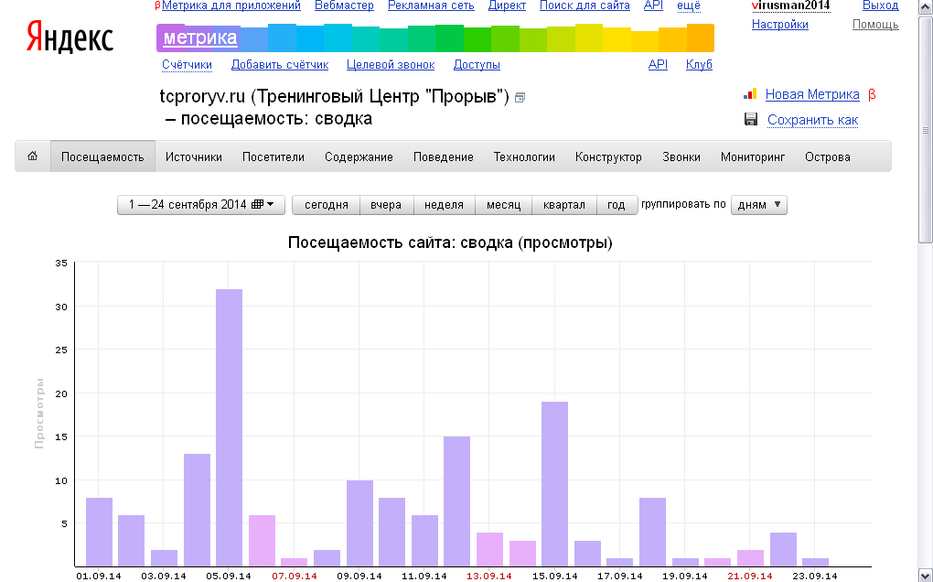Select the сегодня period button
This screenshot has width=933, height=582.
(326, 205)
